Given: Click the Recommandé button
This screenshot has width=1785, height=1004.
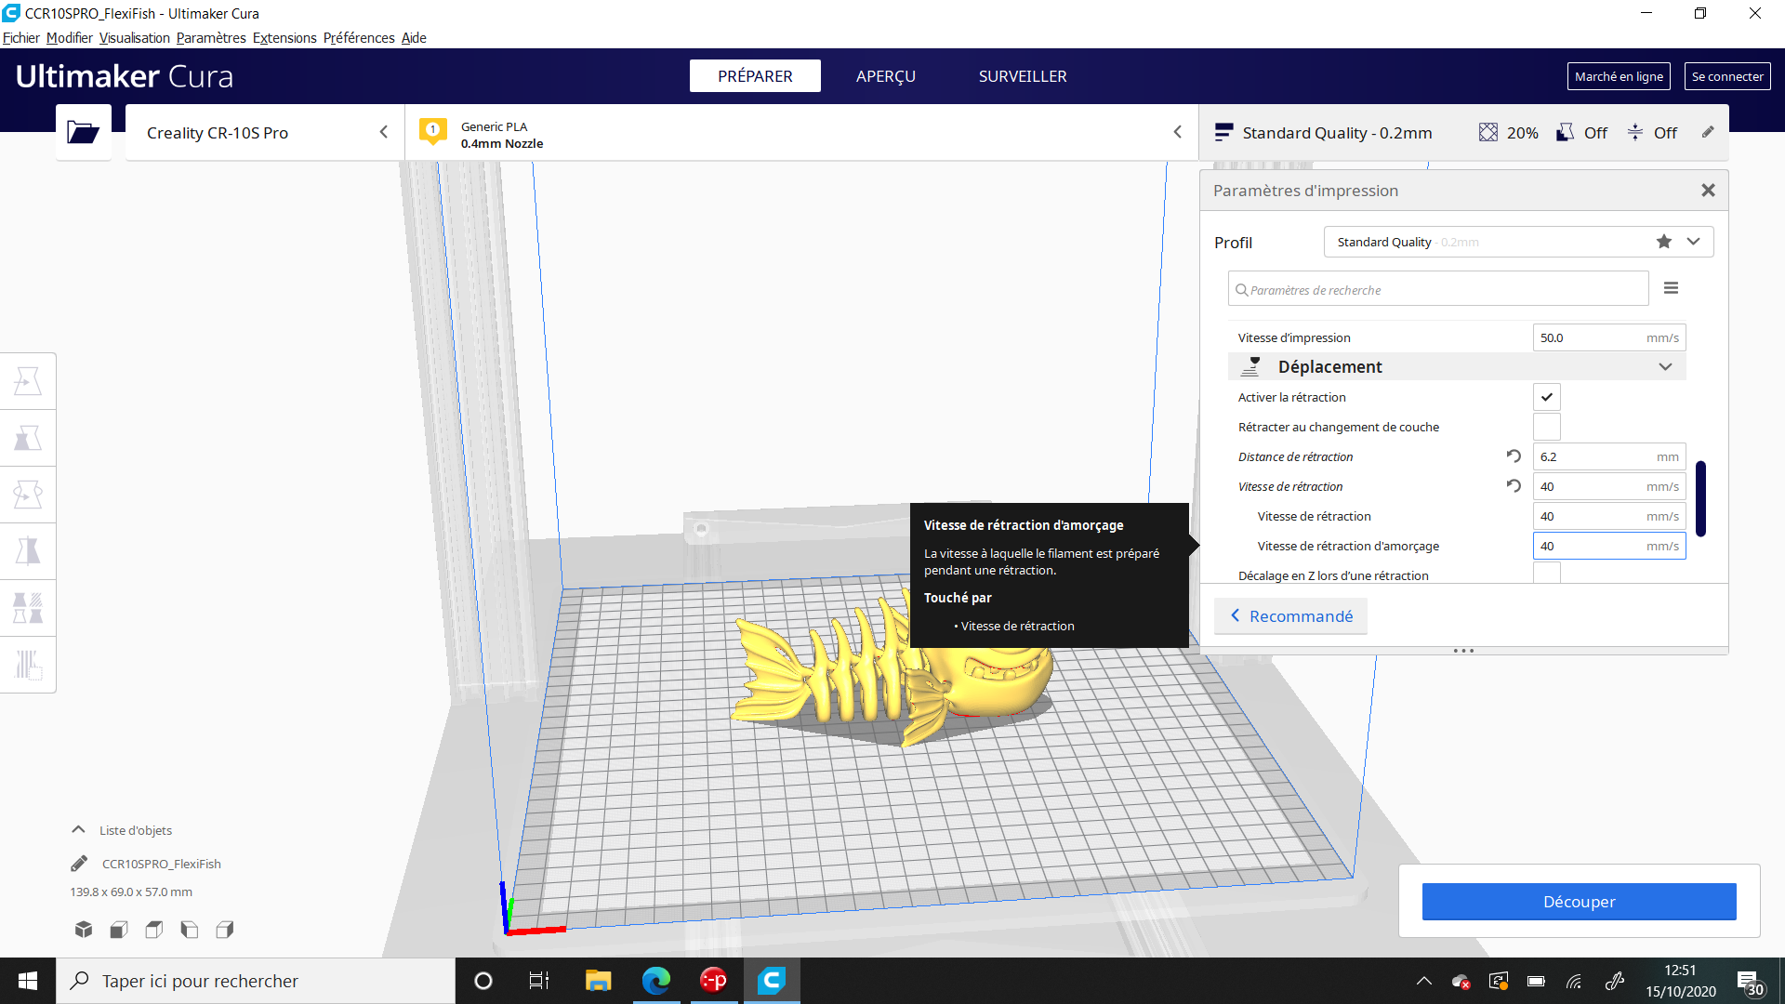Looking at the screenshot, I should [x=1290, y=616].
